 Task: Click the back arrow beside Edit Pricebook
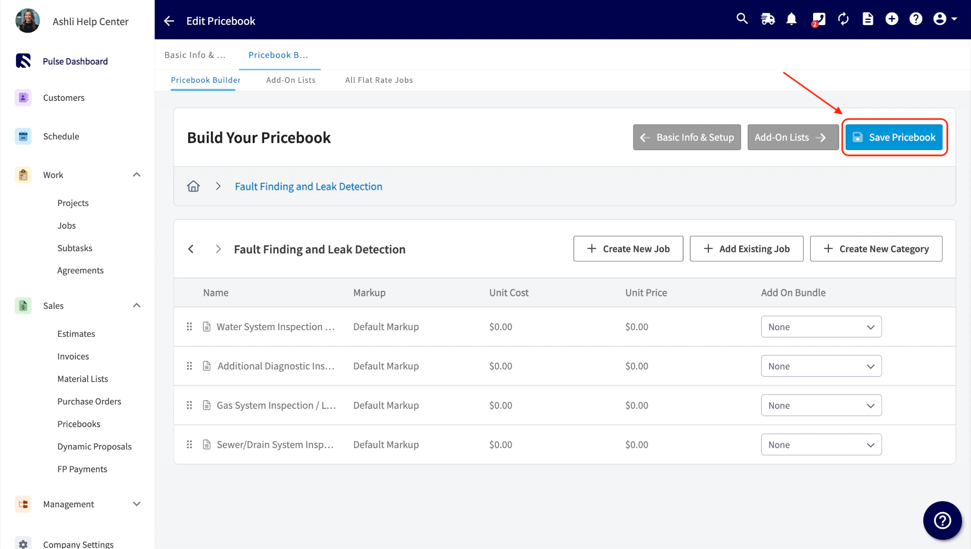tap(169, 21)
